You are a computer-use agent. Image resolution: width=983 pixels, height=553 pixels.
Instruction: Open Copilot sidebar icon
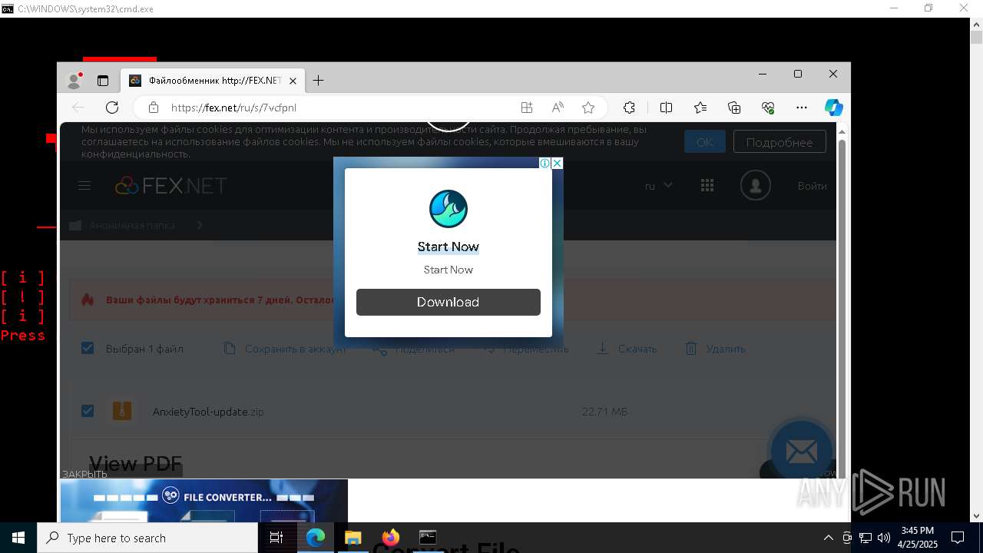[x=834, y=108]
